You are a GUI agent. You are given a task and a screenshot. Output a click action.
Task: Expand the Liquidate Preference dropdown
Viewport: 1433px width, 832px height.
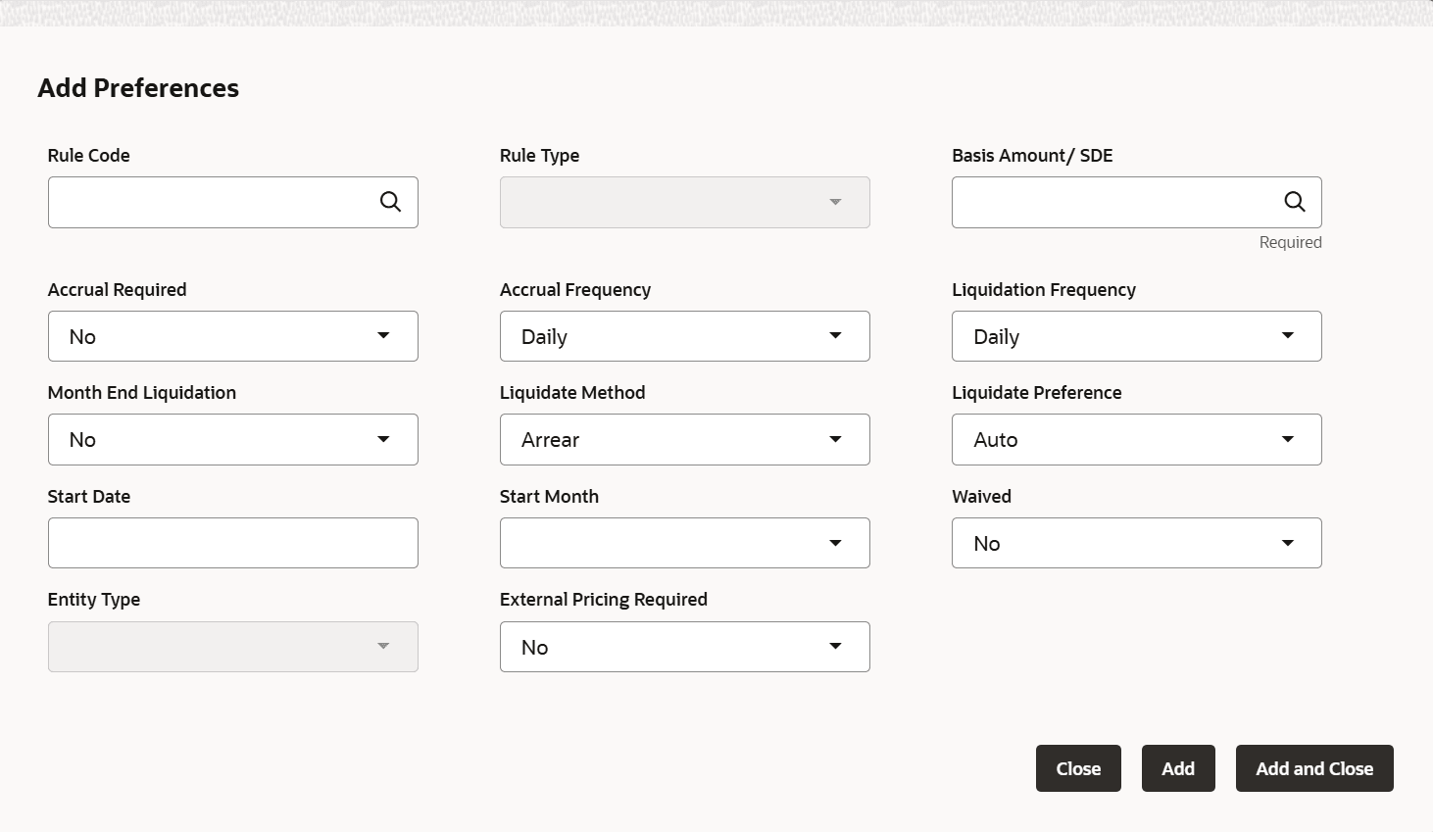click(x=1136, y=439)
